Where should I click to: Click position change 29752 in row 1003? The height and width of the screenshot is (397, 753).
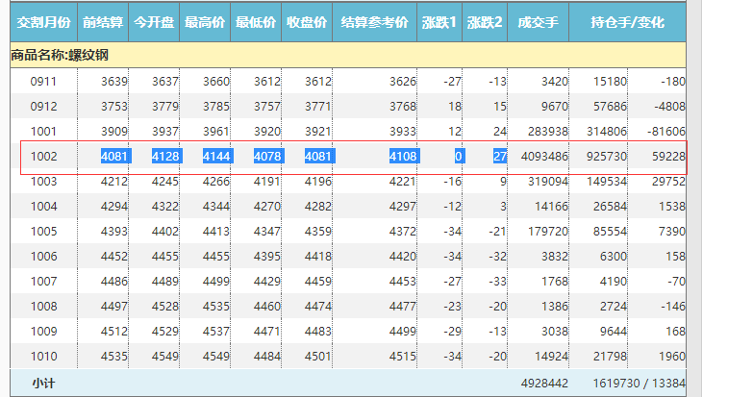pos(668,182)
